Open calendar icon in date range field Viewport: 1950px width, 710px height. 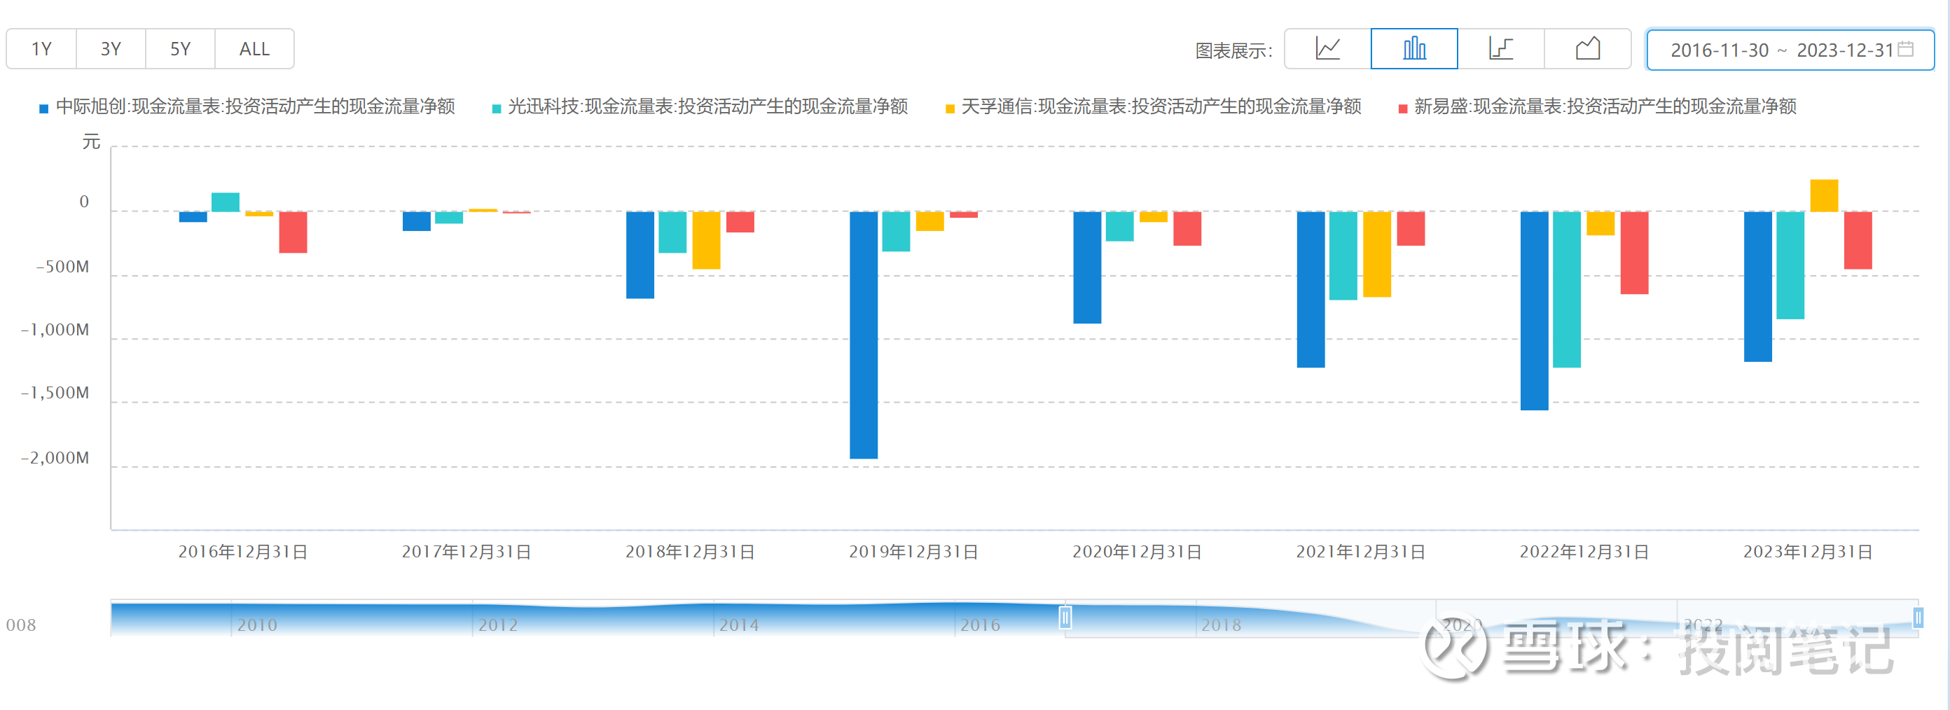coord(1905,49)
